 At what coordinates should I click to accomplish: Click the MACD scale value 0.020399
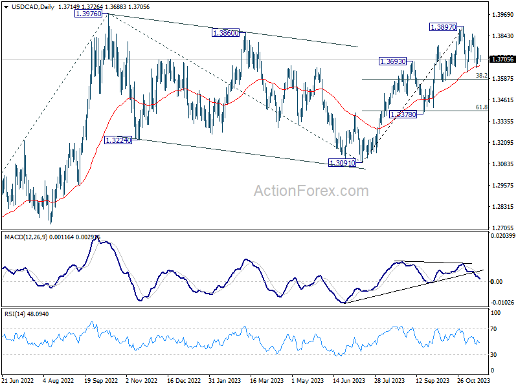point(503,236)
